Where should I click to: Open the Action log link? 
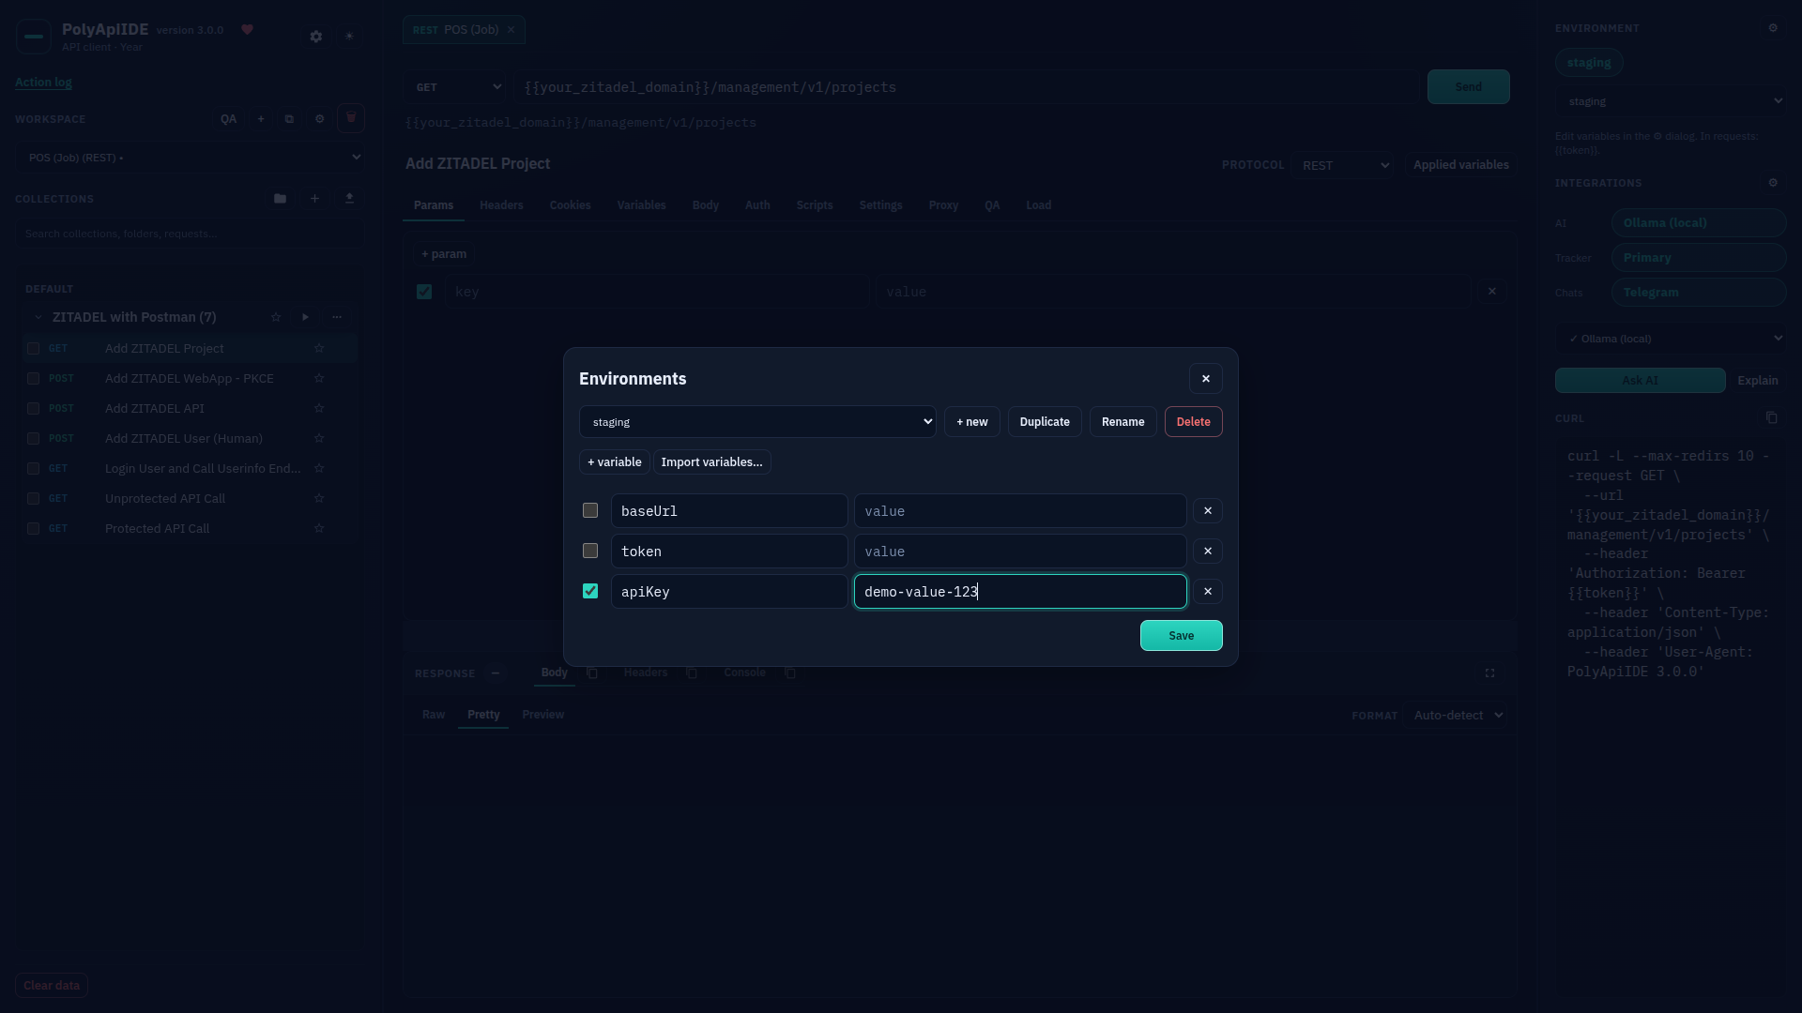point(43,83)
